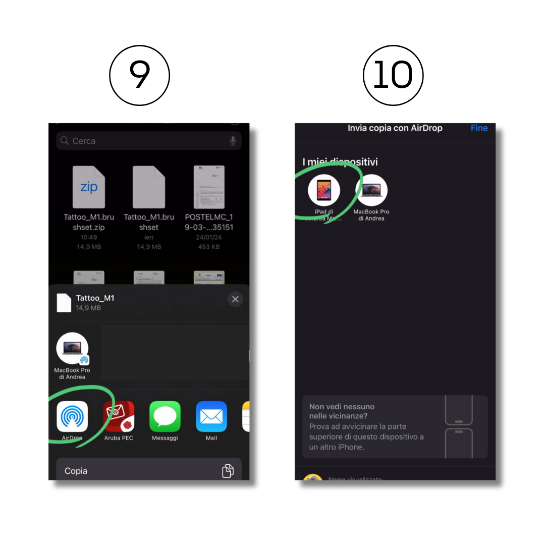This screenshot has width=545, height=545.
Task: Open Messaggi app from share sheet
Action: [165, 416]
